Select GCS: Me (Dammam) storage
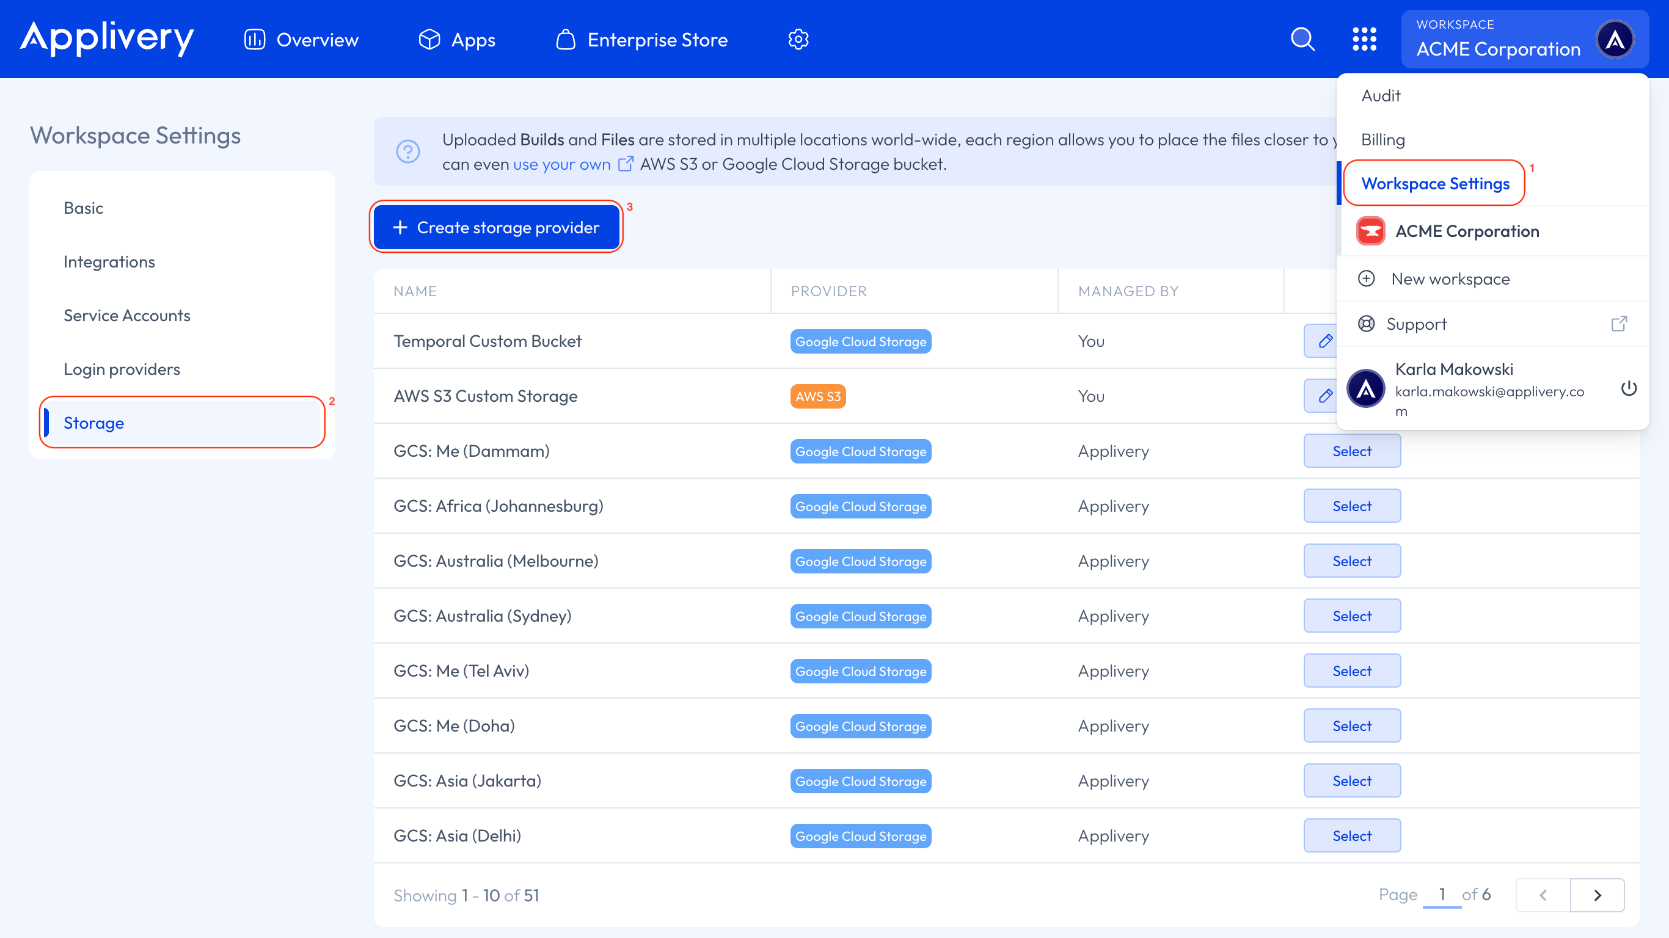Image resolution: width=1669 pixels, height=938 pixels. [1351, 451]
